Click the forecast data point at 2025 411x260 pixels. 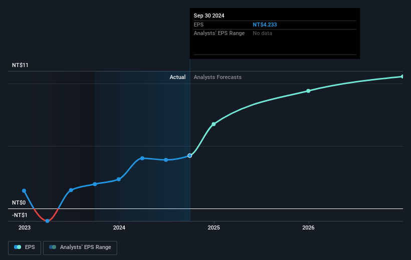pos(214,124)
